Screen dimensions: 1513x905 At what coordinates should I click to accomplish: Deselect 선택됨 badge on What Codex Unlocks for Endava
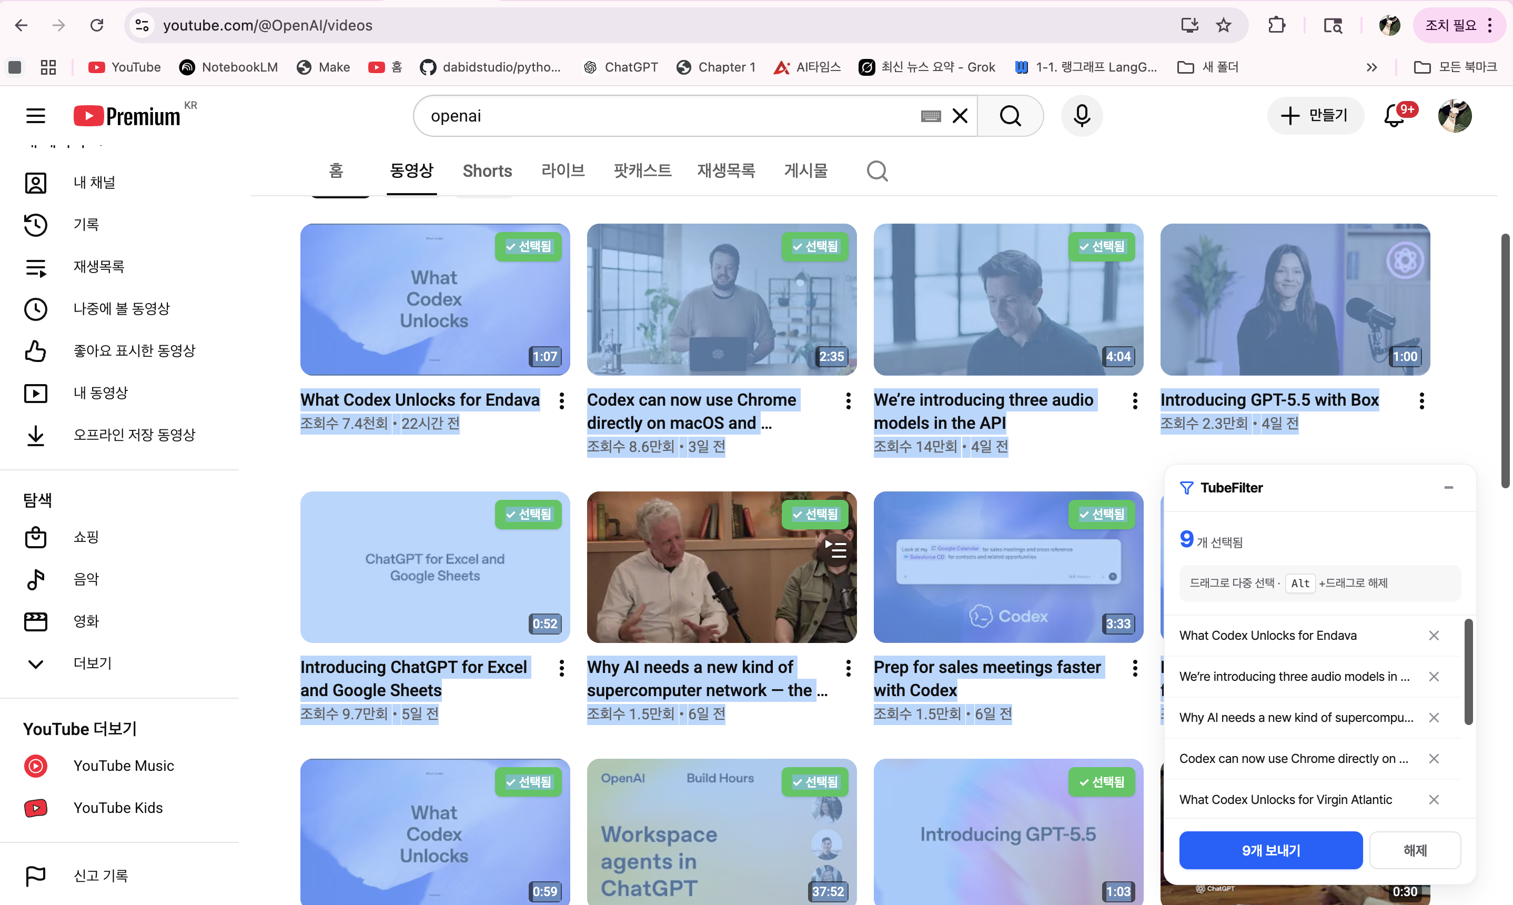528,246
